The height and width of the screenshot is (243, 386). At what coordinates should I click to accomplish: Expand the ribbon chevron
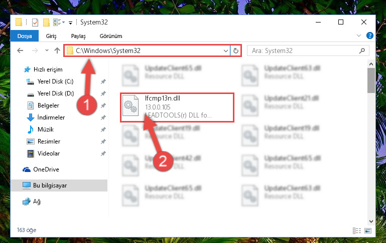tap(359, 36)
